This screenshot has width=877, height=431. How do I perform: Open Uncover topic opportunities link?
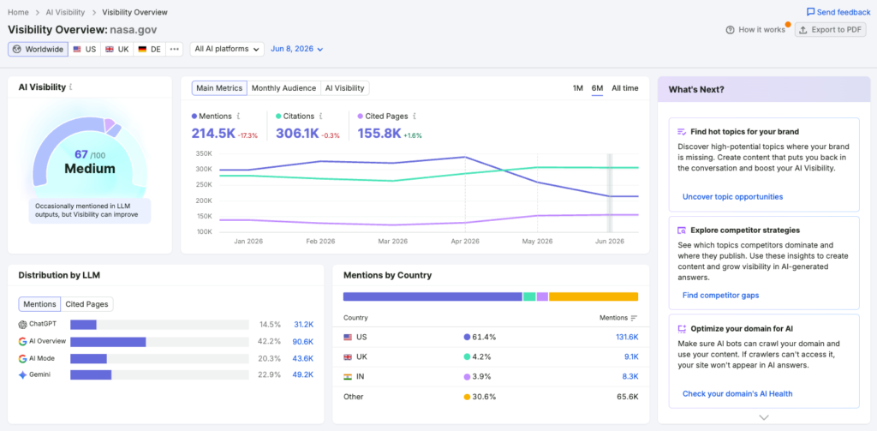coord(732,196)
